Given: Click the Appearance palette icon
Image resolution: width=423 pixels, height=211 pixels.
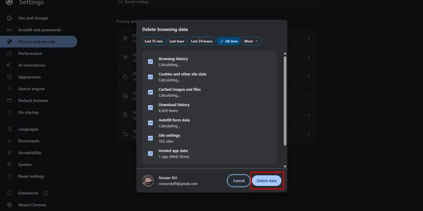Looking at the screenshot, I should click(x=10, y=77).
